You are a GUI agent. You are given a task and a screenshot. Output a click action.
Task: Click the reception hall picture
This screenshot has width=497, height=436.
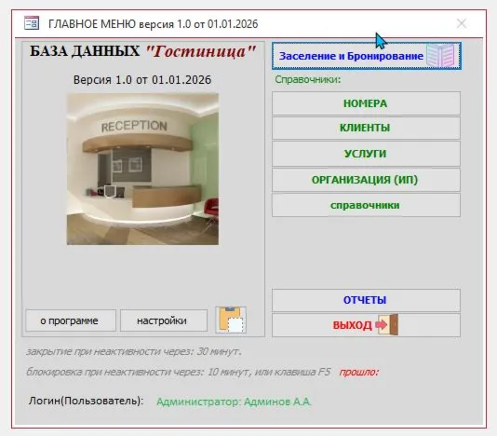point(142,169)
